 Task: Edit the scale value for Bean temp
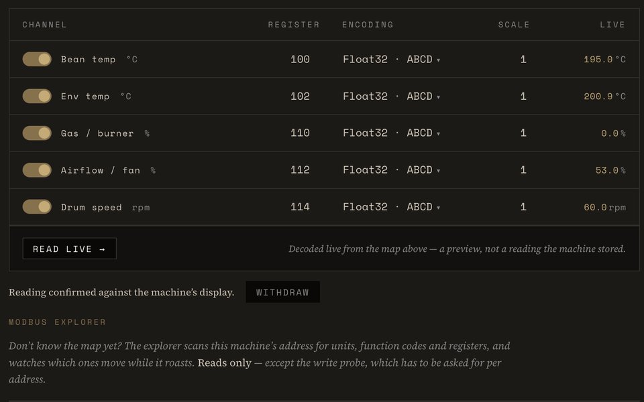pos(523,60)
